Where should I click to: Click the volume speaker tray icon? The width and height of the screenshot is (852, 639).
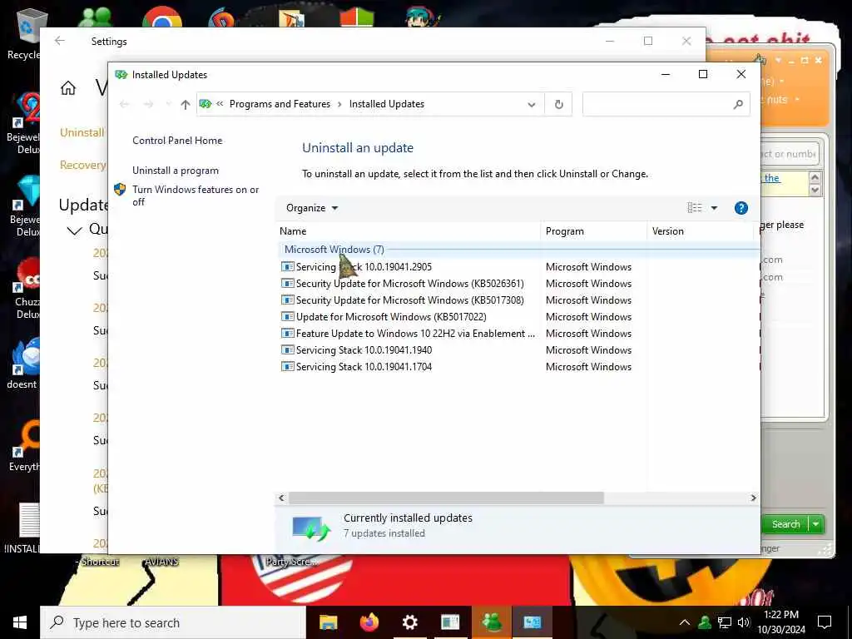(744, 622)
